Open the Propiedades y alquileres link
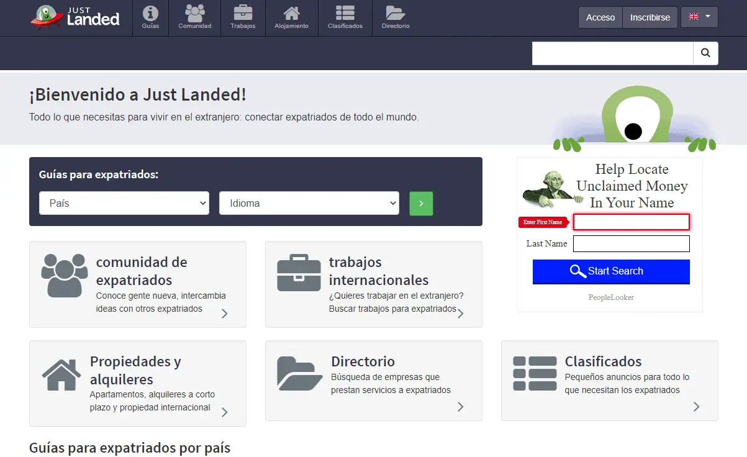This screenshot has height=457, width=747. pyautogui.click(x=135, y=370)
